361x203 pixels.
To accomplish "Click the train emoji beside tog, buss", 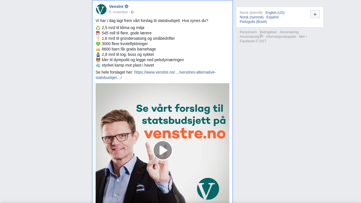I will 98,55.
